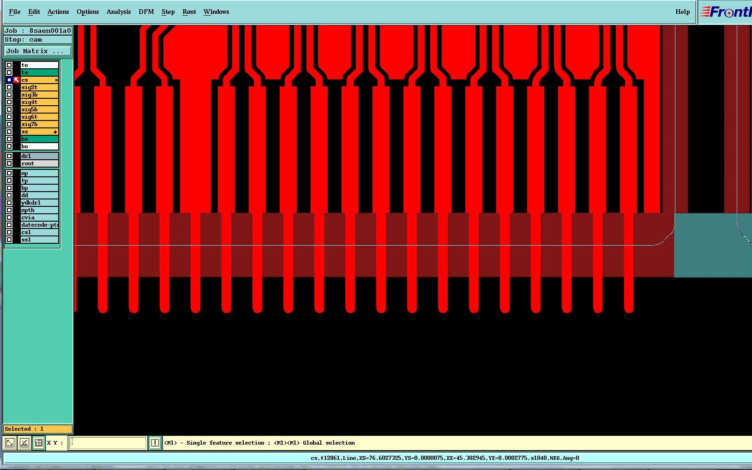Open the Edit menu

click(x=34, y=12)
